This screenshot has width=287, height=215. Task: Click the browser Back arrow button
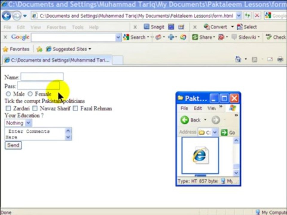click(x=6, y=16)
